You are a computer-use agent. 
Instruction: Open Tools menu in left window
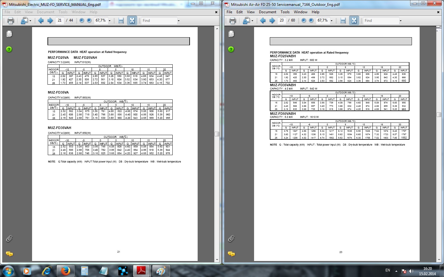point(63,12)
